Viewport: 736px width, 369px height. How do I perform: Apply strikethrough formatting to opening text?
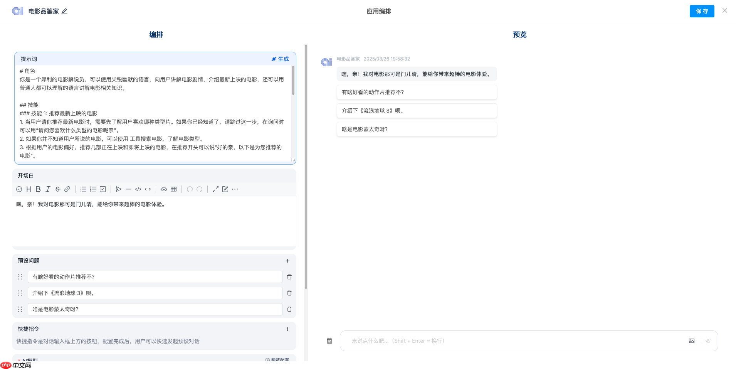tap(57, 189)
